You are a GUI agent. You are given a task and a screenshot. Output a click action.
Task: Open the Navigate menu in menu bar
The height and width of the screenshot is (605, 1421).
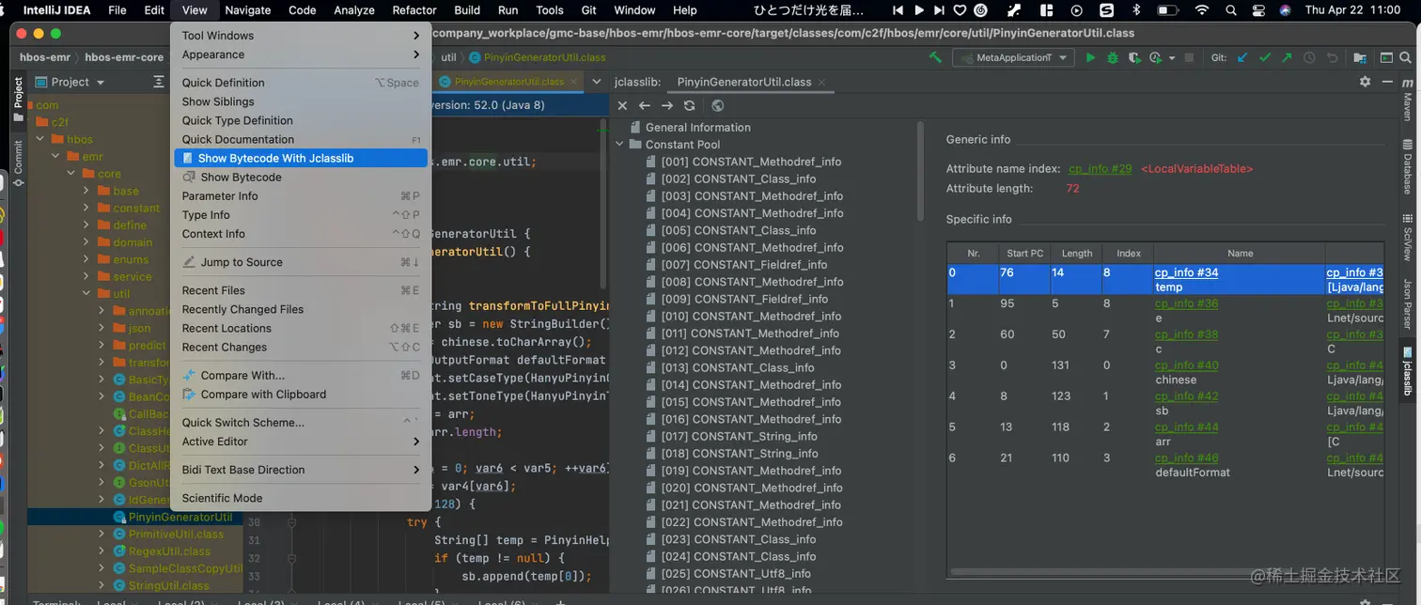pyautogui.click(x=248, y=10)
